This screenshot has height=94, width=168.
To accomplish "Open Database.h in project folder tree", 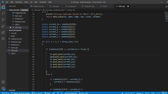I will [15, 45].
